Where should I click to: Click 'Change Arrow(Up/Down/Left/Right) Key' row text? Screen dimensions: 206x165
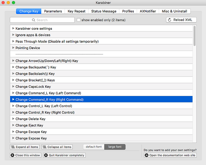47,61
